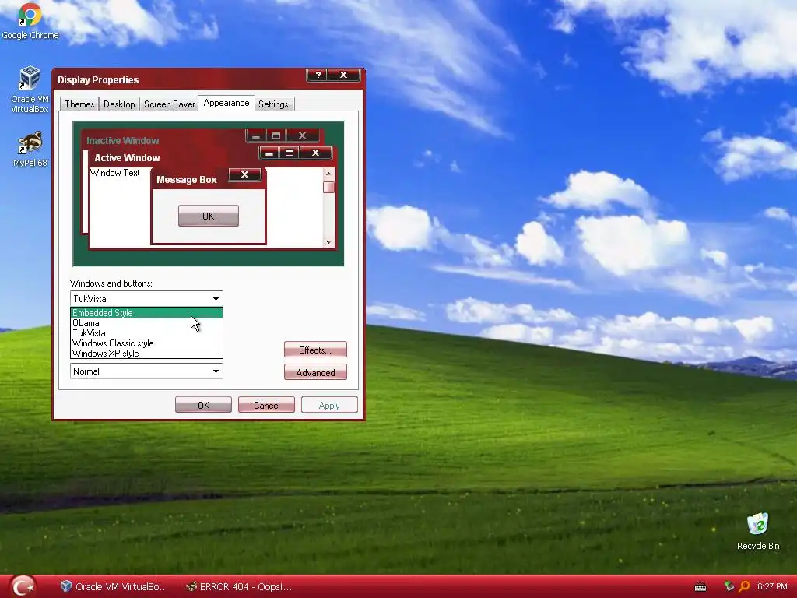This screenshot has width=797, height=598.
Task: Click the Window Text preview label
Action: pyautogui.click(x=115, y=173)
